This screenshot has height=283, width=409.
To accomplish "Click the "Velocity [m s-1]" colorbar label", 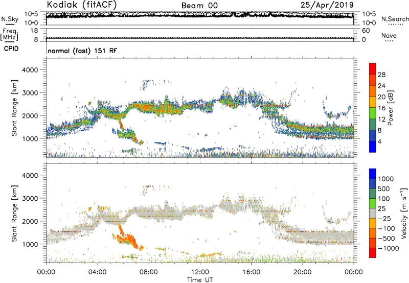I will [x=403, y=213].
